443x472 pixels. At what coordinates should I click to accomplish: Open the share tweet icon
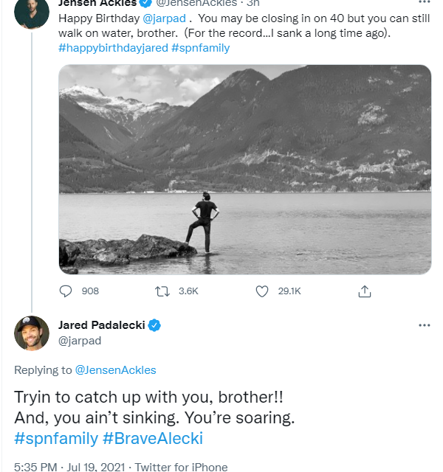point(364,291)
